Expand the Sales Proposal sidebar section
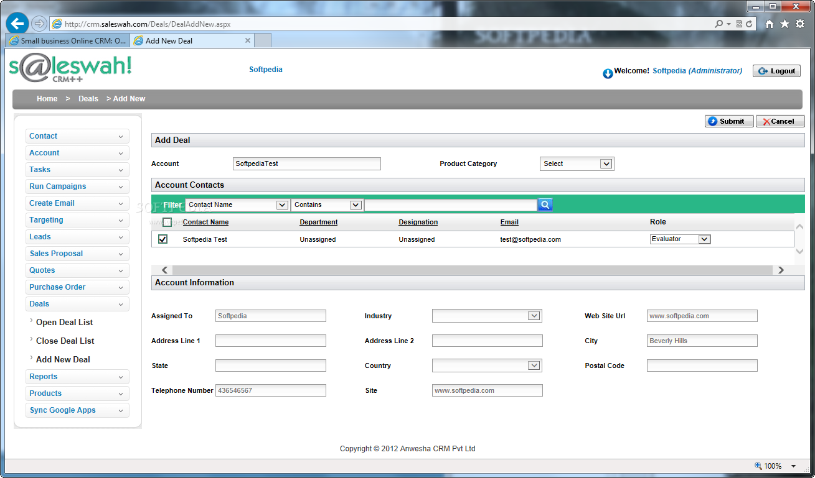Viewport: 815px width, 478px height. click(77, 254)
